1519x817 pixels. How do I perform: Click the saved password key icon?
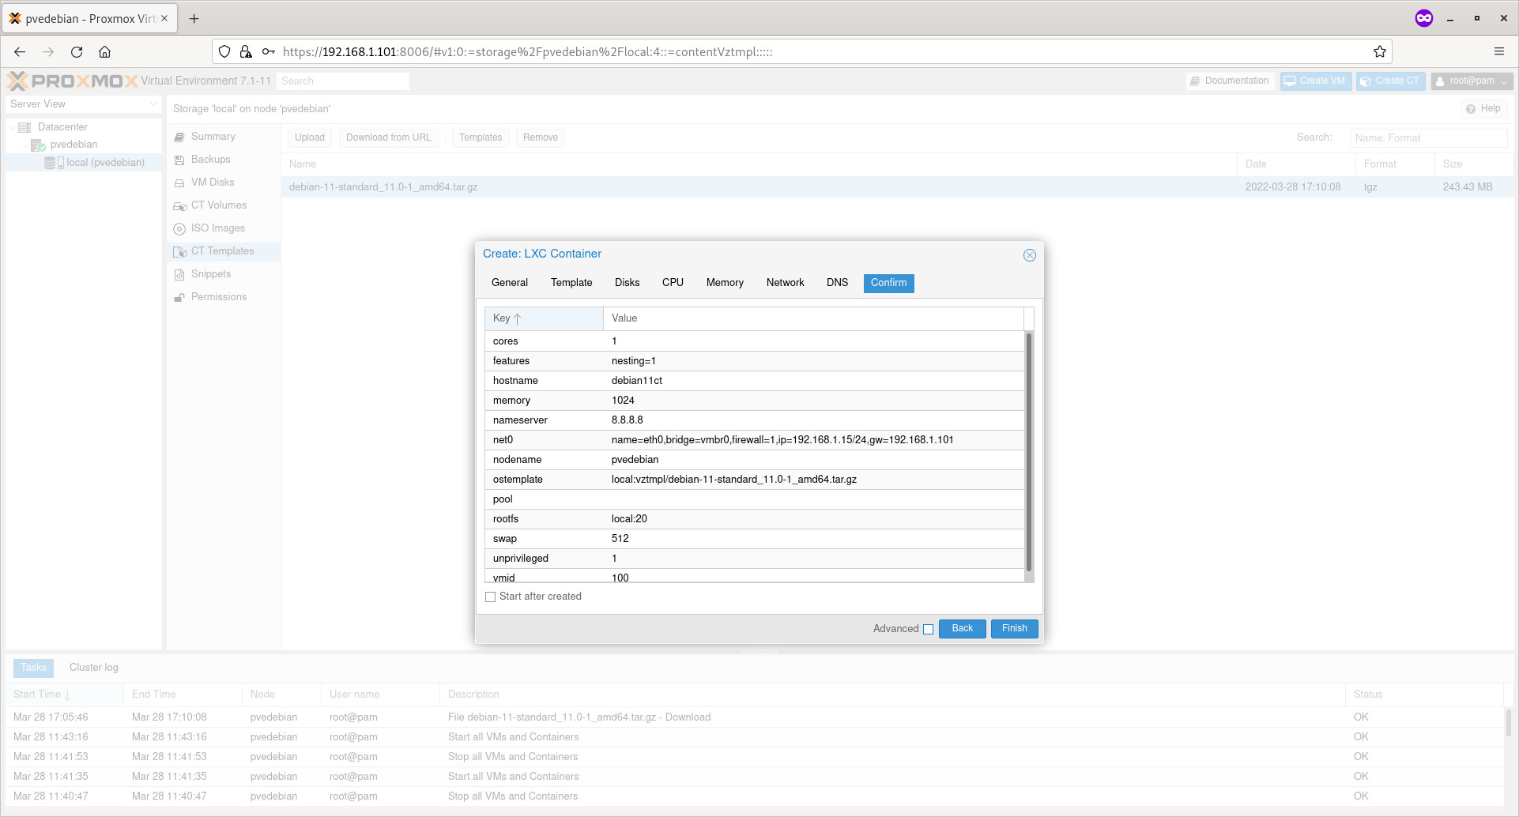(x=269, y=52)
